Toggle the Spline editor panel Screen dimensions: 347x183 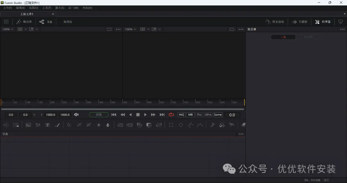pos(275,22)
